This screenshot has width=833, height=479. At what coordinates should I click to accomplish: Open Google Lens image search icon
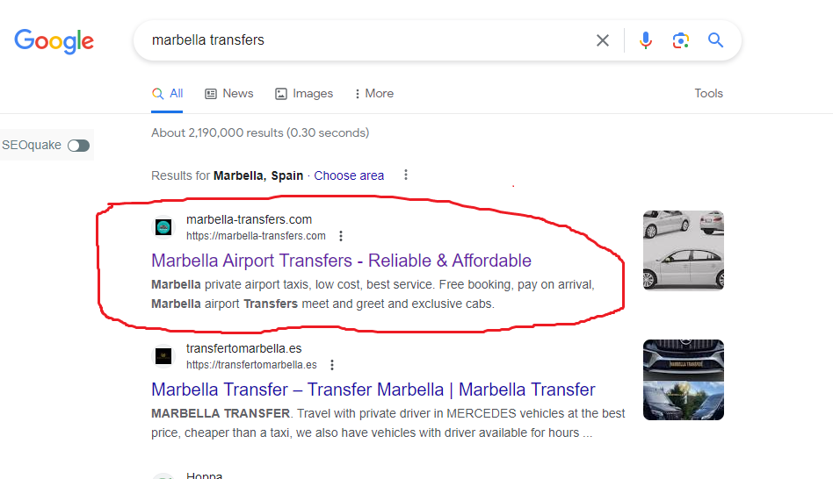(681, 40)
